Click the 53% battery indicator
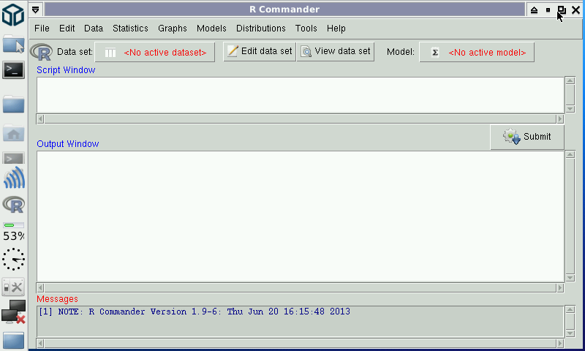This screenshot has height=351, width=585. (x=13, y=232)
